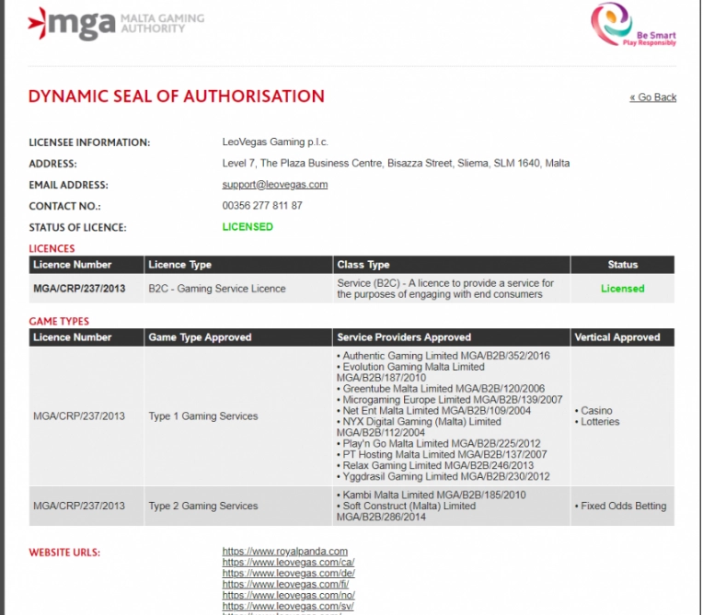Image resolution: width=703 pixels, height=615 pixels.
Task: Open the royalpanda.com website URL
Action: (284, 552)
